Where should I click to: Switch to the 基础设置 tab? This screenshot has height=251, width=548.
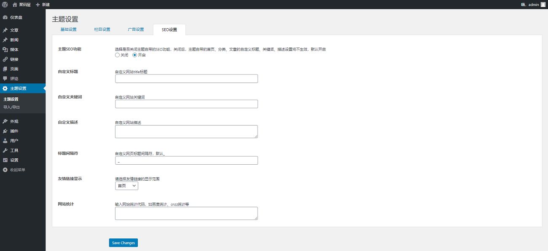click(68, 29)
